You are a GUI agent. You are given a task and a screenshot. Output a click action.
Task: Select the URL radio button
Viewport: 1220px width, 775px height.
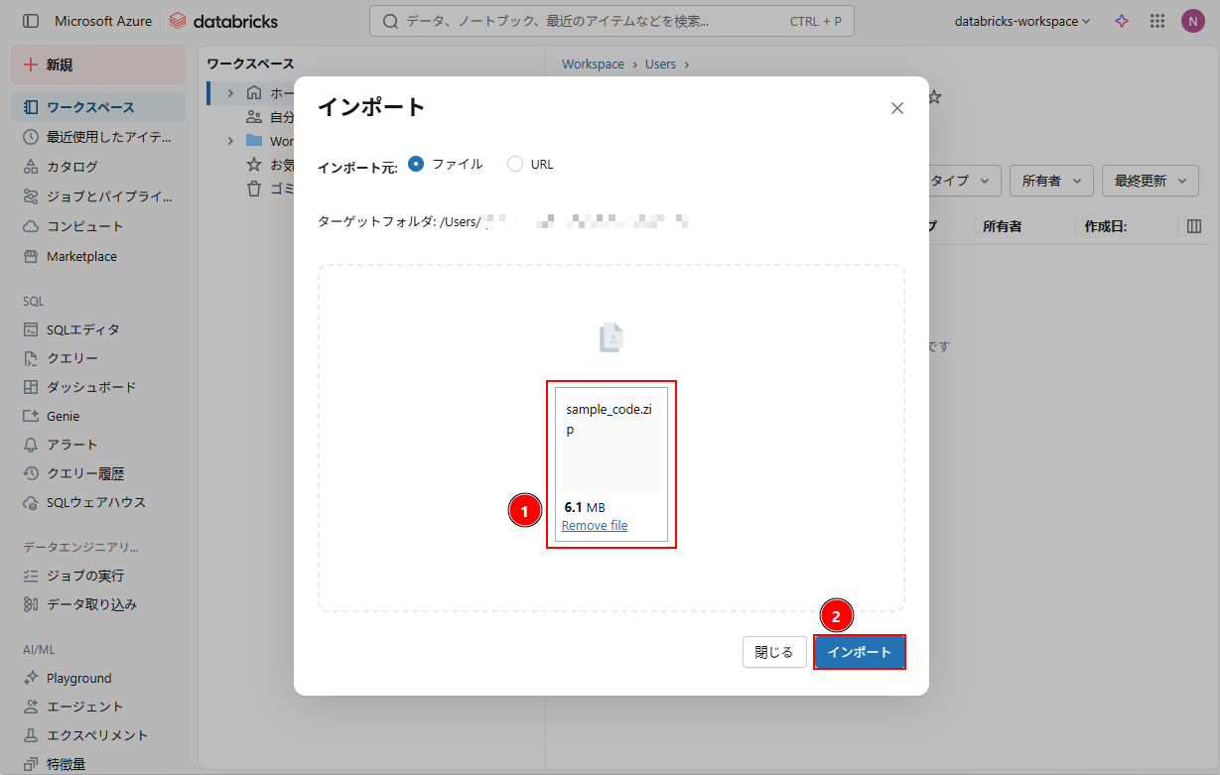pyautogui.click(x=514, y=164)
